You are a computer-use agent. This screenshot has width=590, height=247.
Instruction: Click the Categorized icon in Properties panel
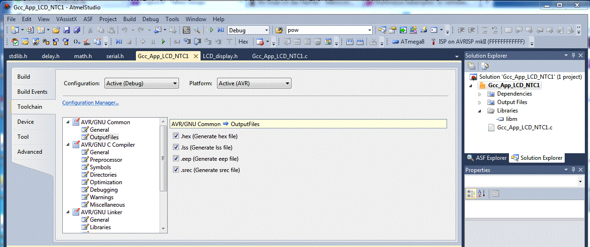(x=471, y=194)
